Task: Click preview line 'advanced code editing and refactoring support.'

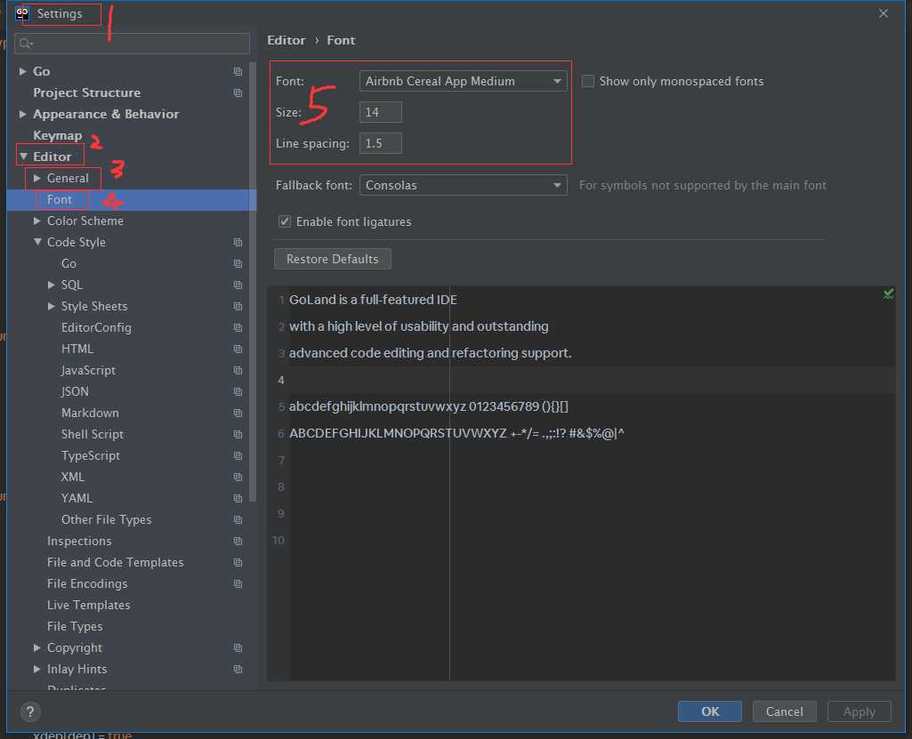Action: pyautogui.click(x=431, y=354)
